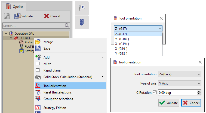Screen dimensions: 206x113
Task: Choose X+(G19+) from the orientation list
Action: tap(122, 44)
